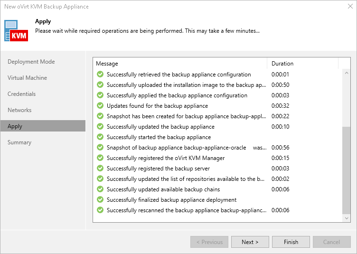357x254 pixels.
Task: Click success icon beside Updates found row
Action: [100, 105]
